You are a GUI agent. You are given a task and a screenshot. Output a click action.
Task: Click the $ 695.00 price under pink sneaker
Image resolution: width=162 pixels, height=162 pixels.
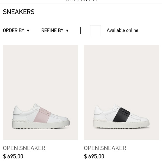click(x=13, y=156)
